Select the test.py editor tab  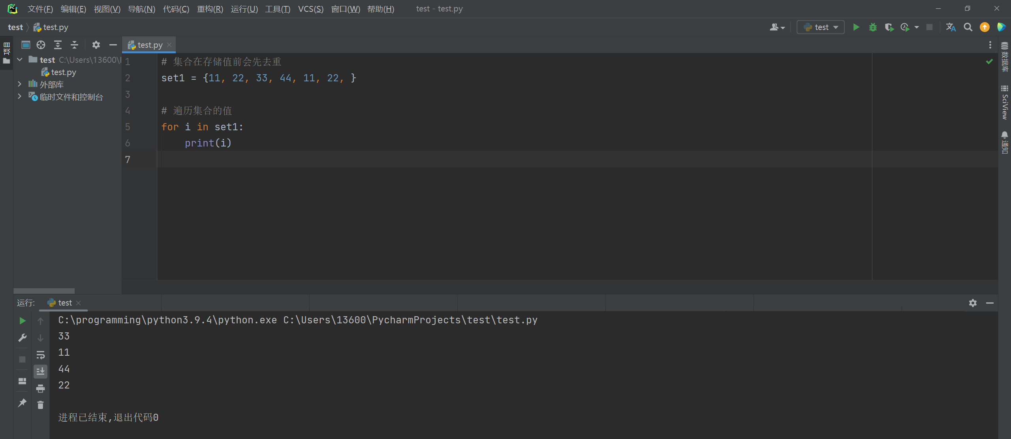pos(149,45)
